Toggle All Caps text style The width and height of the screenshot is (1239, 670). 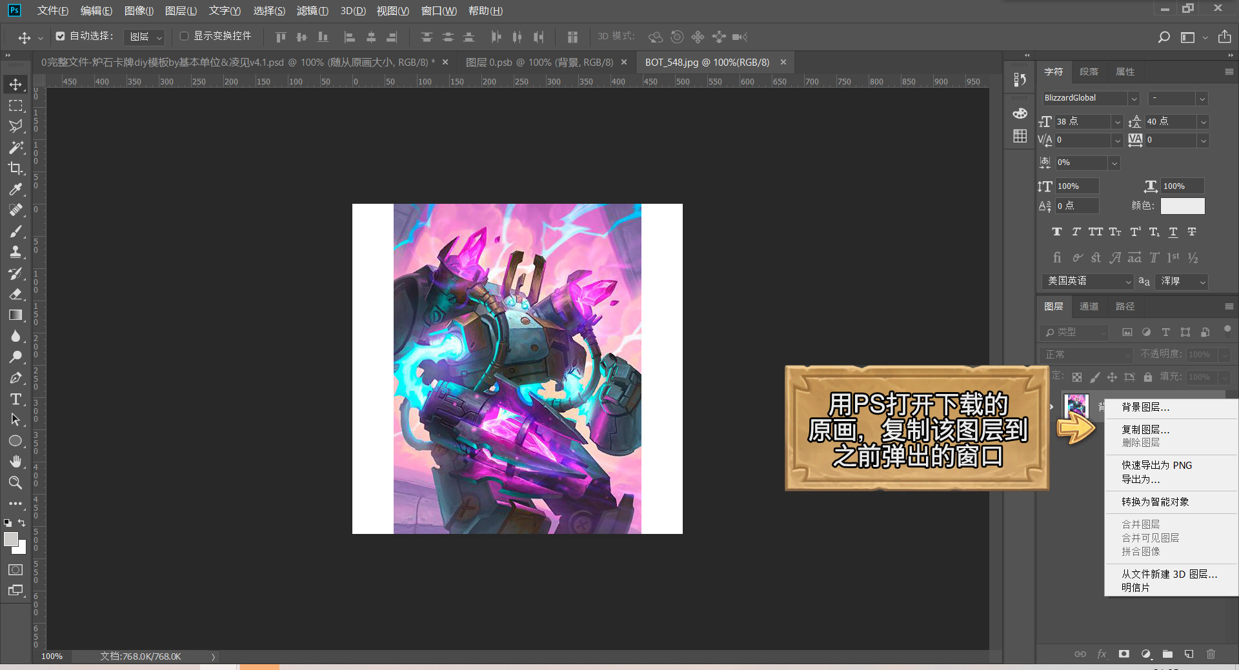coord(1095,232)
